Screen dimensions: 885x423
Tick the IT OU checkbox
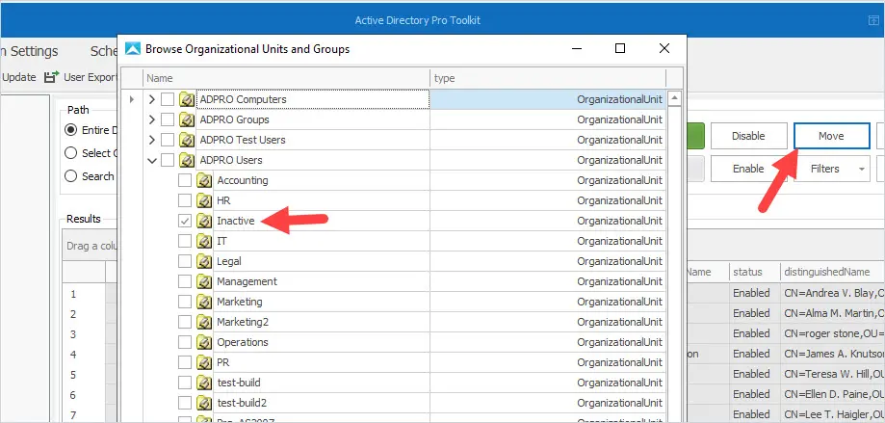point(185,241)
